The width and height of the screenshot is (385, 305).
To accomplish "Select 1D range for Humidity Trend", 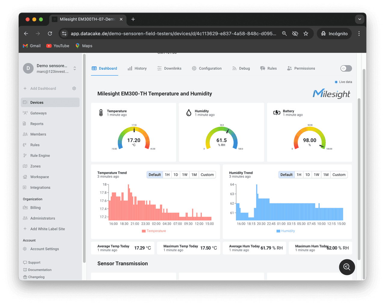I will [307, 175].
